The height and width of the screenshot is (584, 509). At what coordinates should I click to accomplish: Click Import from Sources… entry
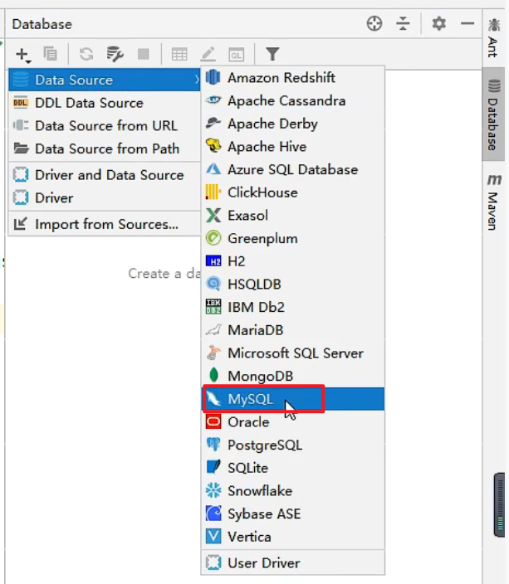coord(105,224)
